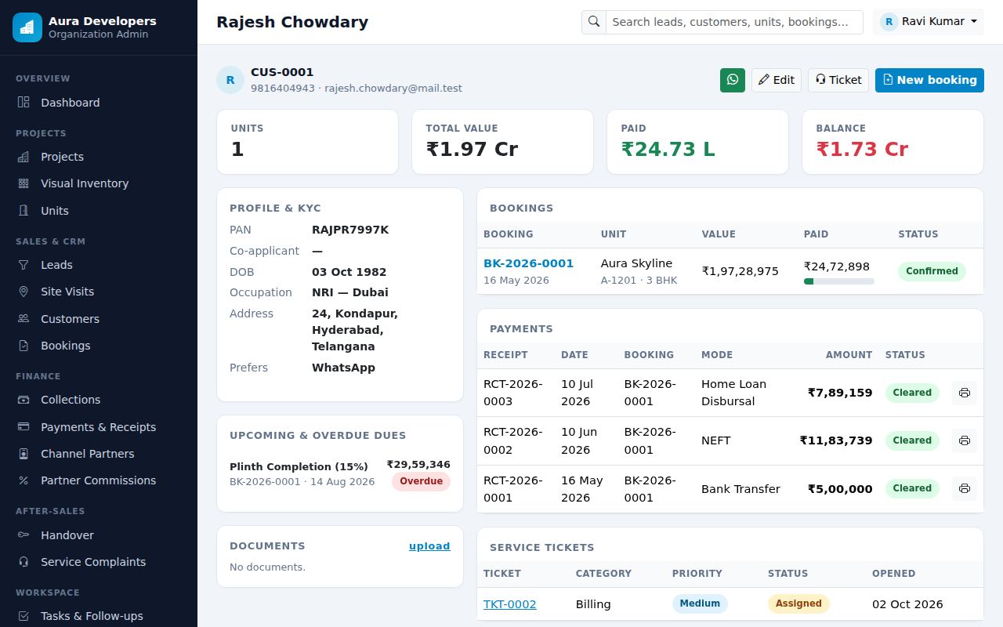Click the Visual Inventory grid icon

point(24,183)
